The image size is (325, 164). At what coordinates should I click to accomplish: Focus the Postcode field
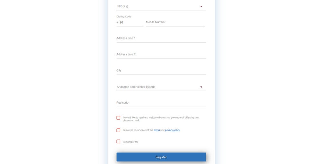tap(161, 103)
